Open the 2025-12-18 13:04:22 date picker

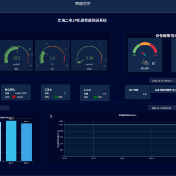[x=162, y=108]
